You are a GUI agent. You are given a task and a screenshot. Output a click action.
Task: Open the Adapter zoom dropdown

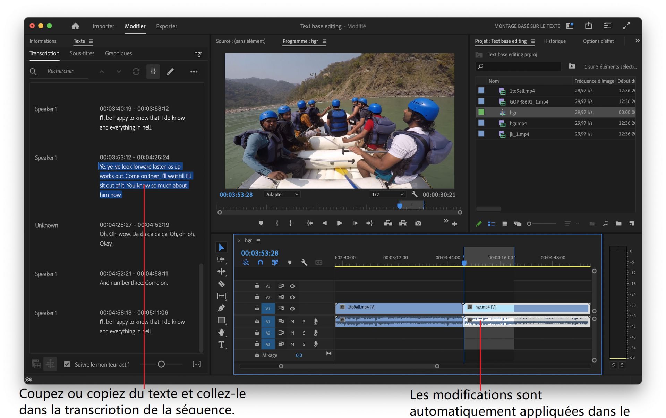pyautogui.click(x=282, y=194)
